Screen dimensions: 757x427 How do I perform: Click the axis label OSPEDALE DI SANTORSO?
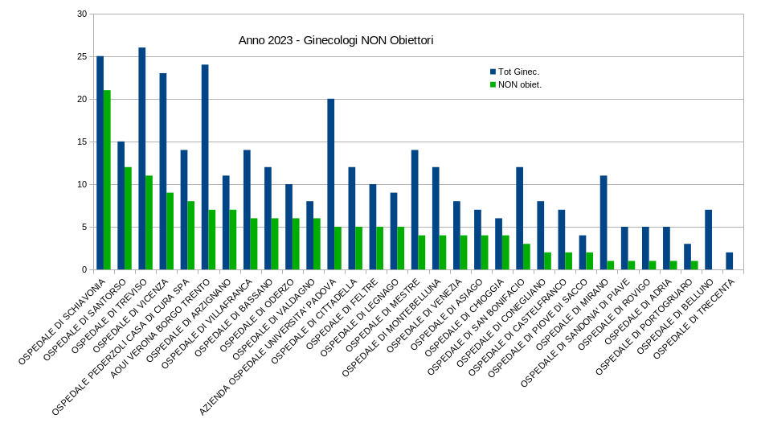(84, 319)
